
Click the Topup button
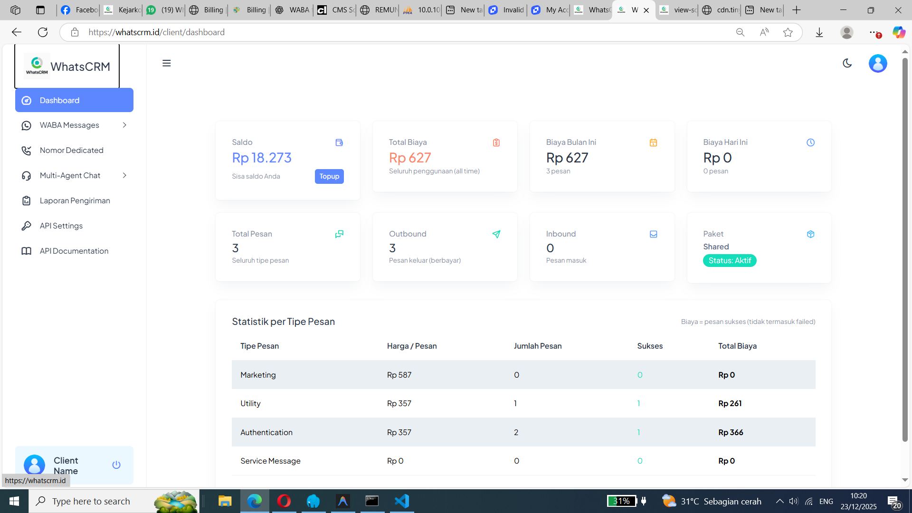coord(329,176)
